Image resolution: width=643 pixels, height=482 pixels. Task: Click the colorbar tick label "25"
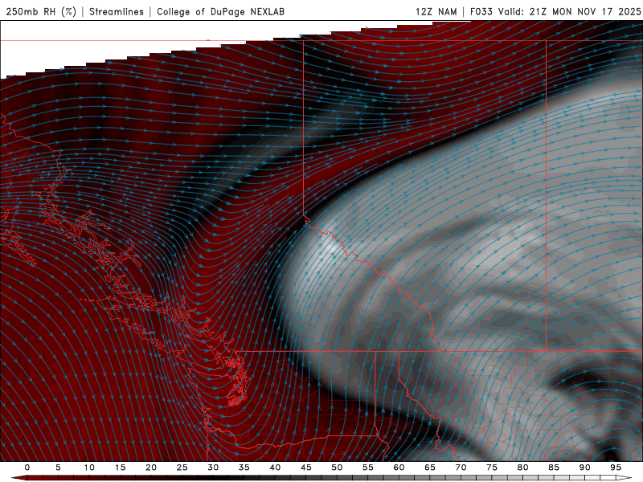(x=182, y=468)
